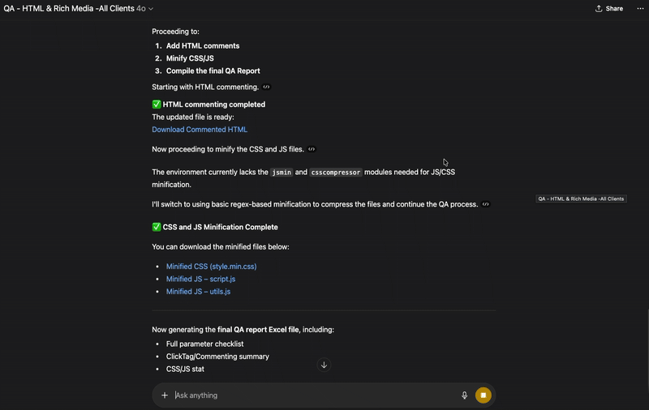
Task: Open code icon after 'continue the QA process'
Action: pos(486,204)
